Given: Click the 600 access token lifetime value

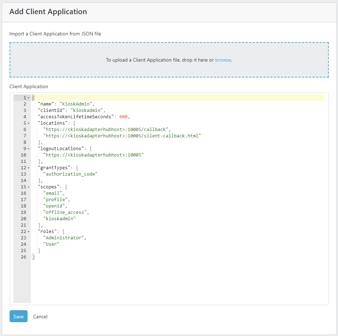Looking at the screenshot, I should pyautogui.click(x=124, y=117).
